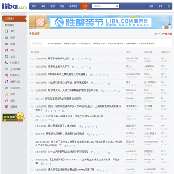Open page 9 of angleyang2002's thread
The width and height of the screenshot is (174, 174).
pos(107,75)
